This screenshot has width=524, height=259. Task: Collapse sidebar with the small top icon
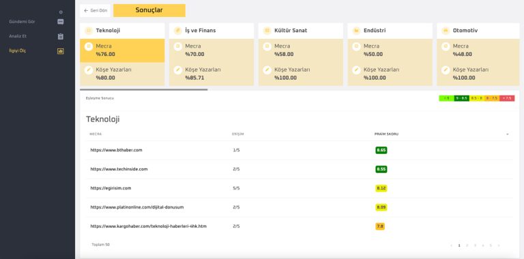[61, 12]
